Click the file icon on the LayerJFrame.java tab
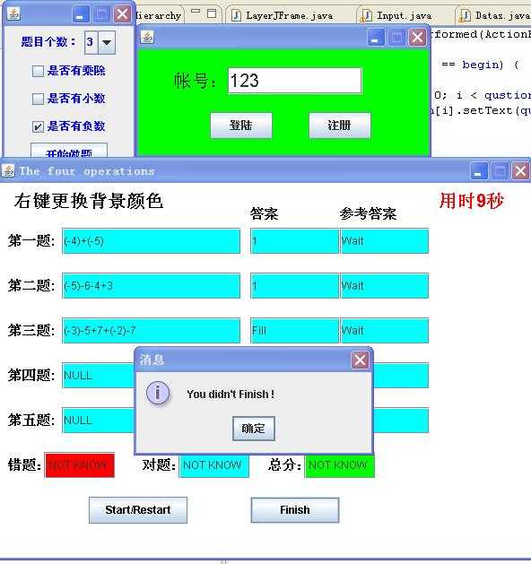Image resolution: width=531 pixels, height=564 pixels. 236,15
